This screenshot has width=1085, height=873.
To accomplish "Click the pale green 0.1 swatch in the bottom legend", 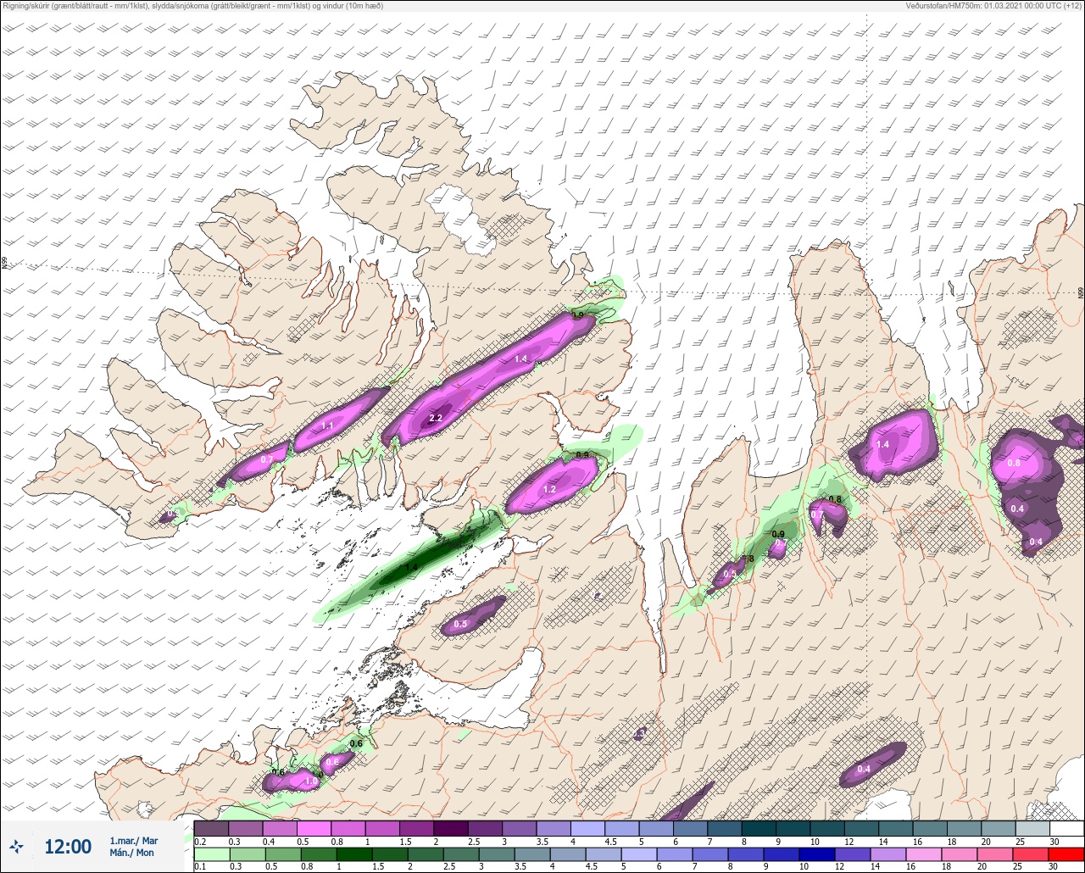I will 212,854.
